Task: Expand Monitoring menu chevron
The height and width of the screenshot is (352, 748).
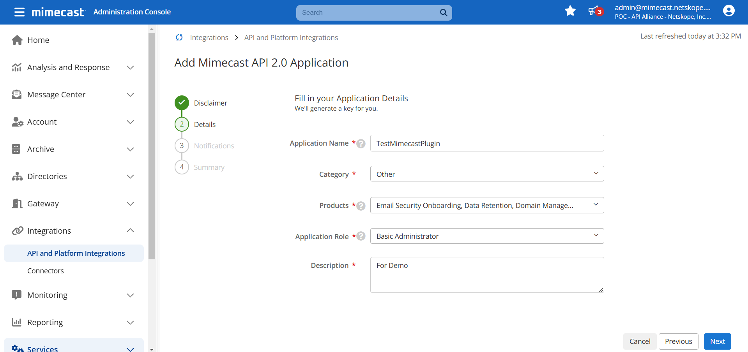Action: (131, 295)
